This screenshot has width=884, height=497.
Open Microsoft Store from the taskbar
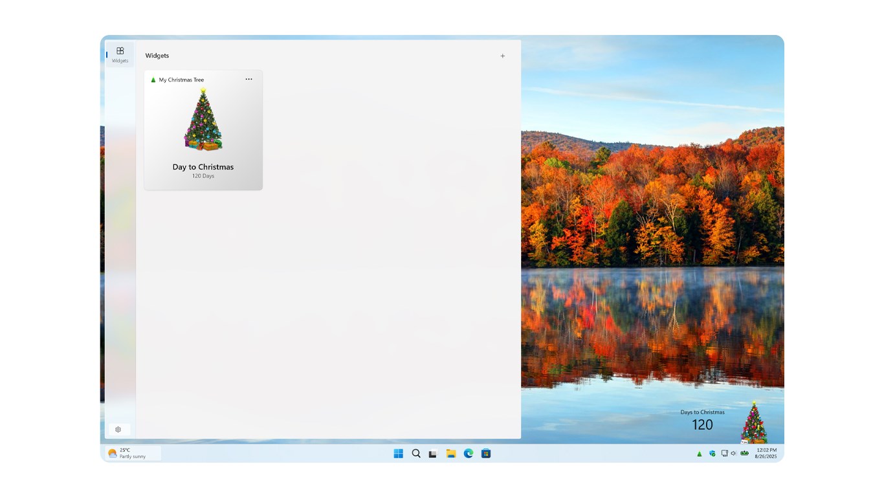click(x=485, y=453)
